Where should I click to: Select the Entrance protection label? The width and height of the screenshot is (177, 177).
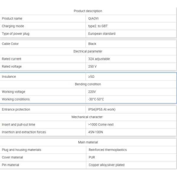click(x=16, y=109)
